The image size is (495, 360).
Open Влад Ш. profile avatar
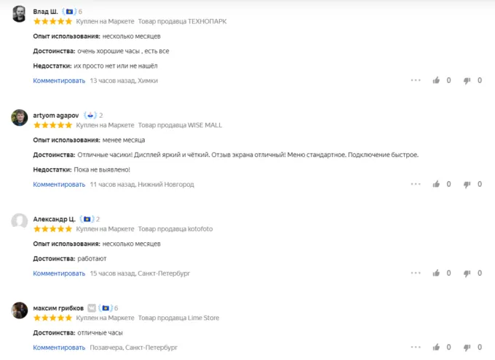[x=20, y=15]
